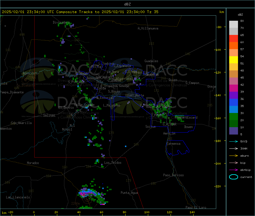Click the 'Cda_Amarilla' label
The height and width of the screenshot is (216, 255).
pos(21,123)
